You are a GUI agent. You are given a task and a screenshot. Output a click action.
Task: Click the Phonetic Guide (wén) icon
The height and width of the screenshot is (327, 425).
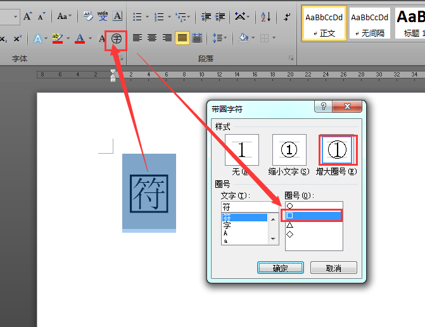(x=103, y=16)
